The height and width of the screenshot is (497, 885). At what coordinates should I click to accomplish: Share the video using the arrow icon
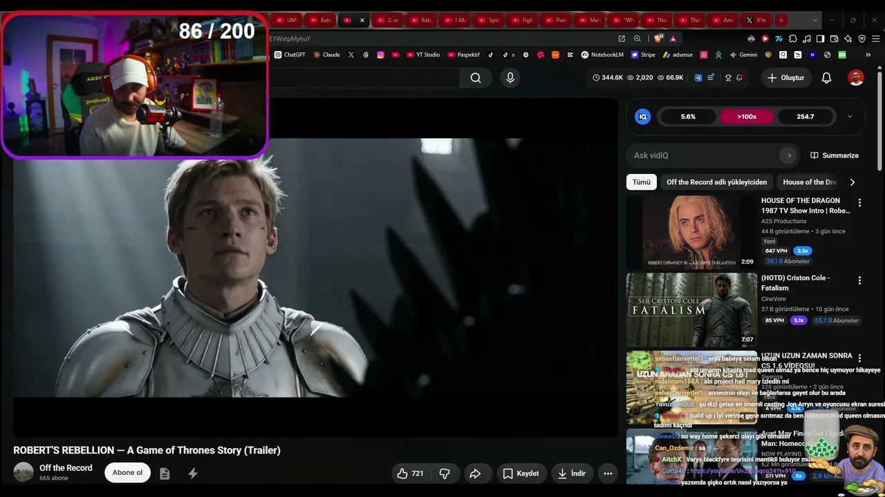tap(475, 474)
